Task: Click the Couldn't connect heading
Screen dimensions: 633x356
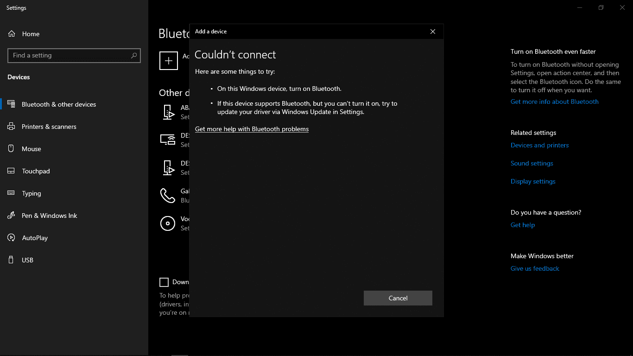Action: (235, 55)
